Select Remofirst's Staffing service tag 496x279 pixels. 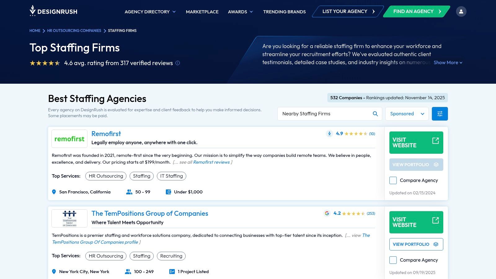[x=142, y=176]
